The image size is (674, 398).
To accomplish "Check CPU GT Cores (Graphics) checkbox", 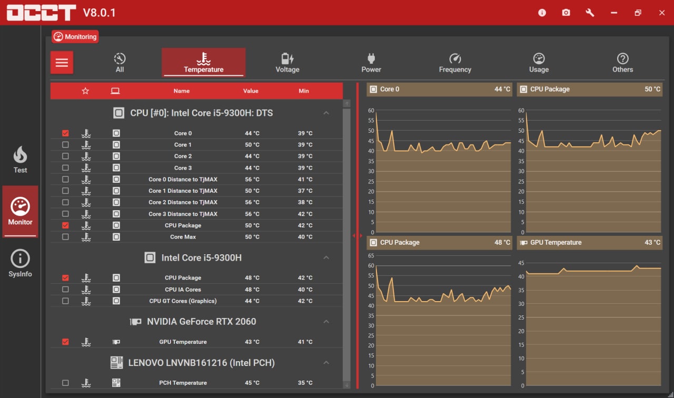I will click(65, 301).
